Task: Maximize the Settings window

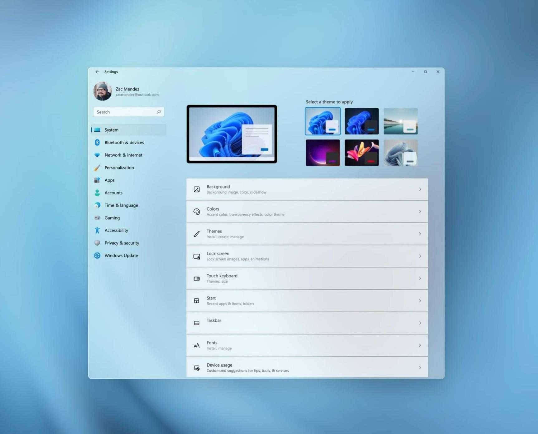Action: tap(425, 72)
